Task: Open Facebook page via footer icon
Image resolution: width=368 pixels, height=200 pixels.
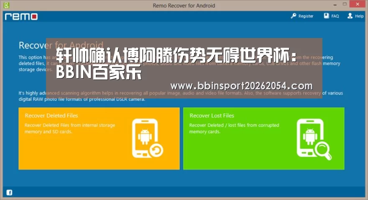Action: (9, 192)
